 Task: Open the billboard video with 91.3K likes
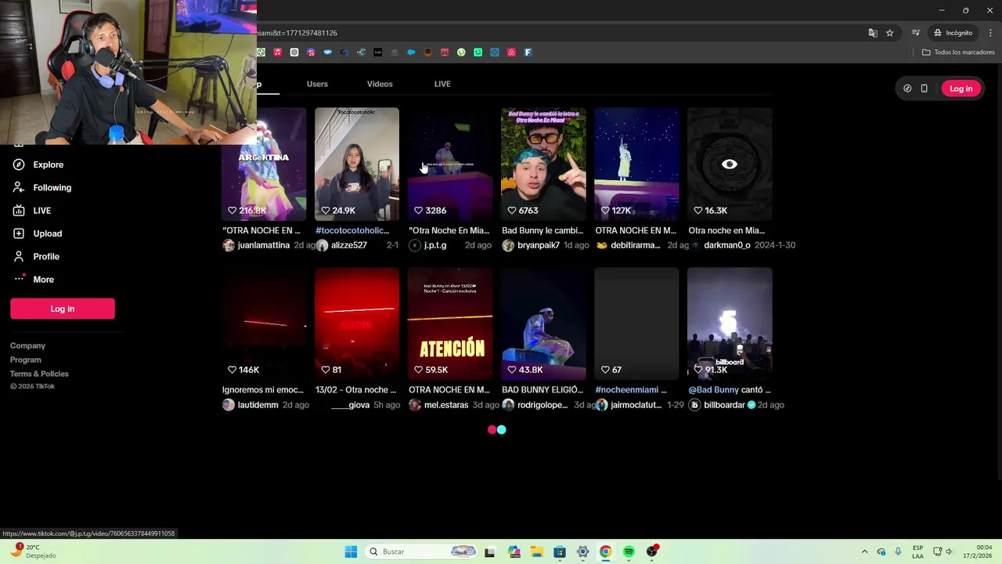coord(730,324)
